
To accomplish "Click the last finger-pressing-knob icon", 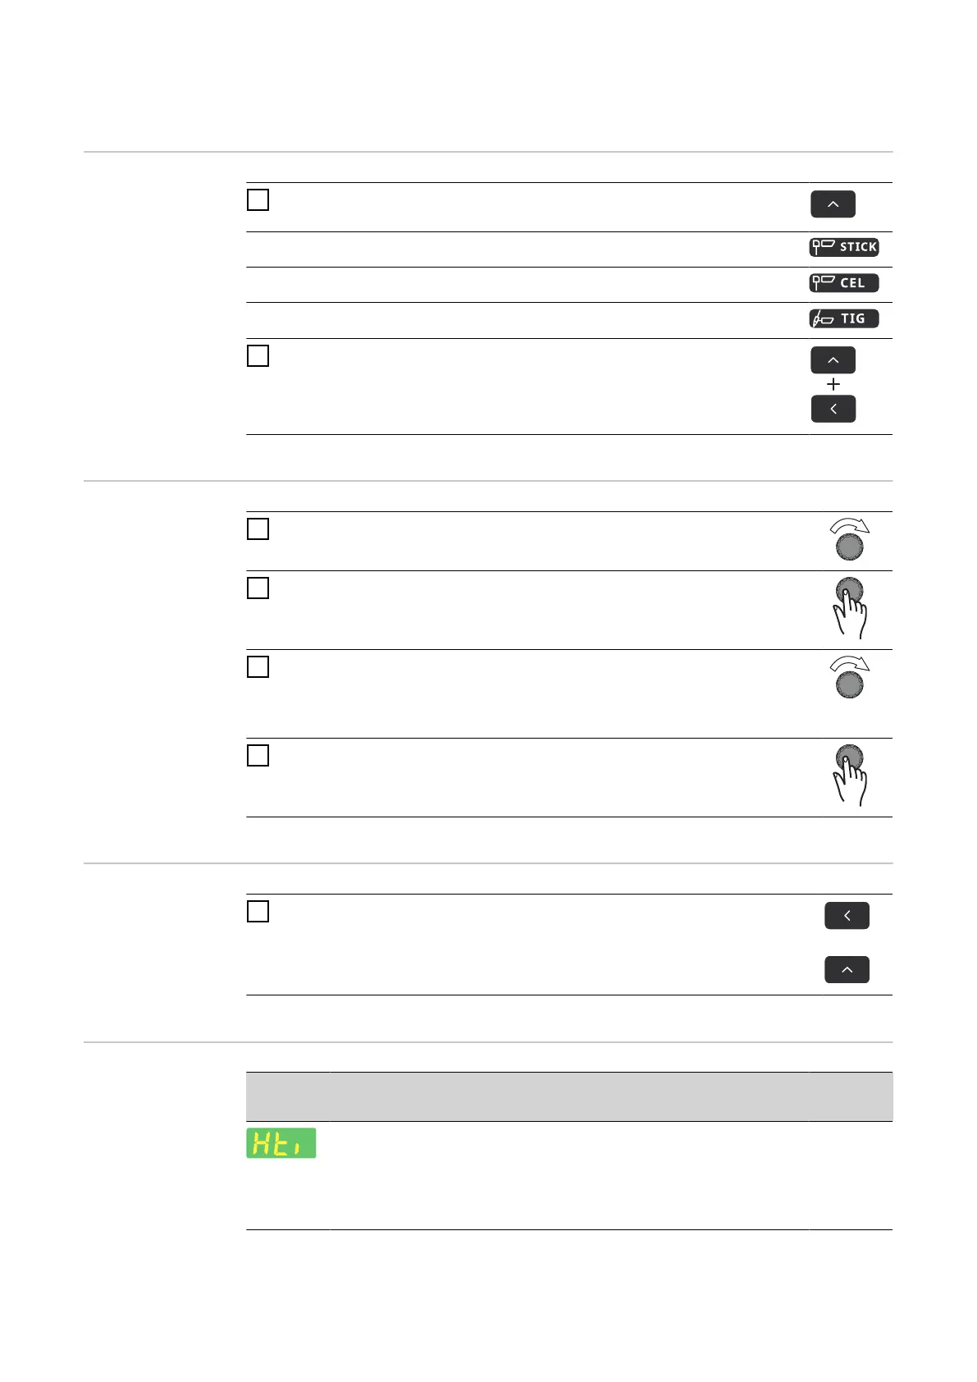I will (x=850, y=776).
